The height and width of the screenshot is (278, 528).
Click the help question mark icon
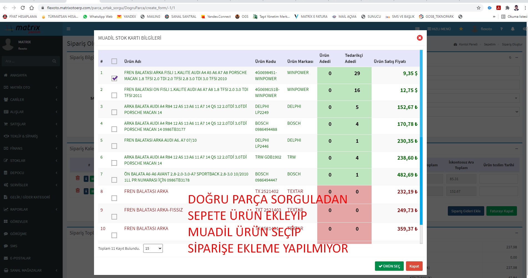click(501, 29)
